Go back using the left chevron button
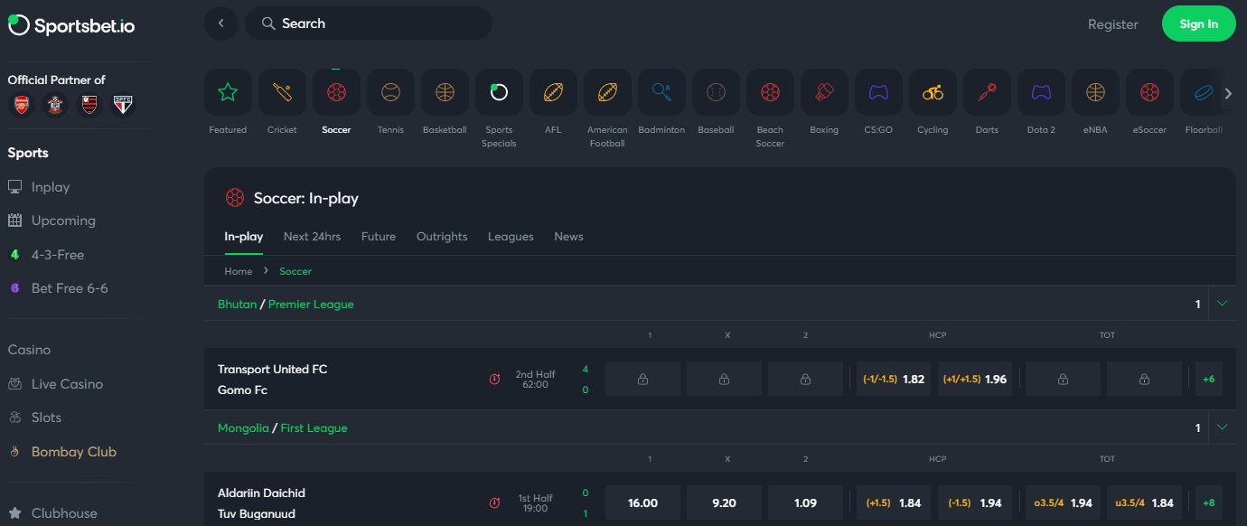The image size is (1247, 526). [220, 23]
